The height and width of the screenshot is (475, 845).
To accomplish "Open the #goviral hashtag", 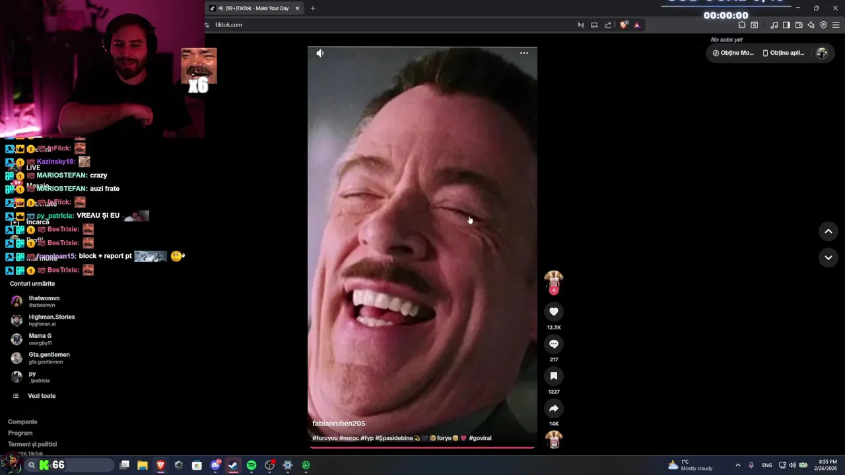I will 480,438.
